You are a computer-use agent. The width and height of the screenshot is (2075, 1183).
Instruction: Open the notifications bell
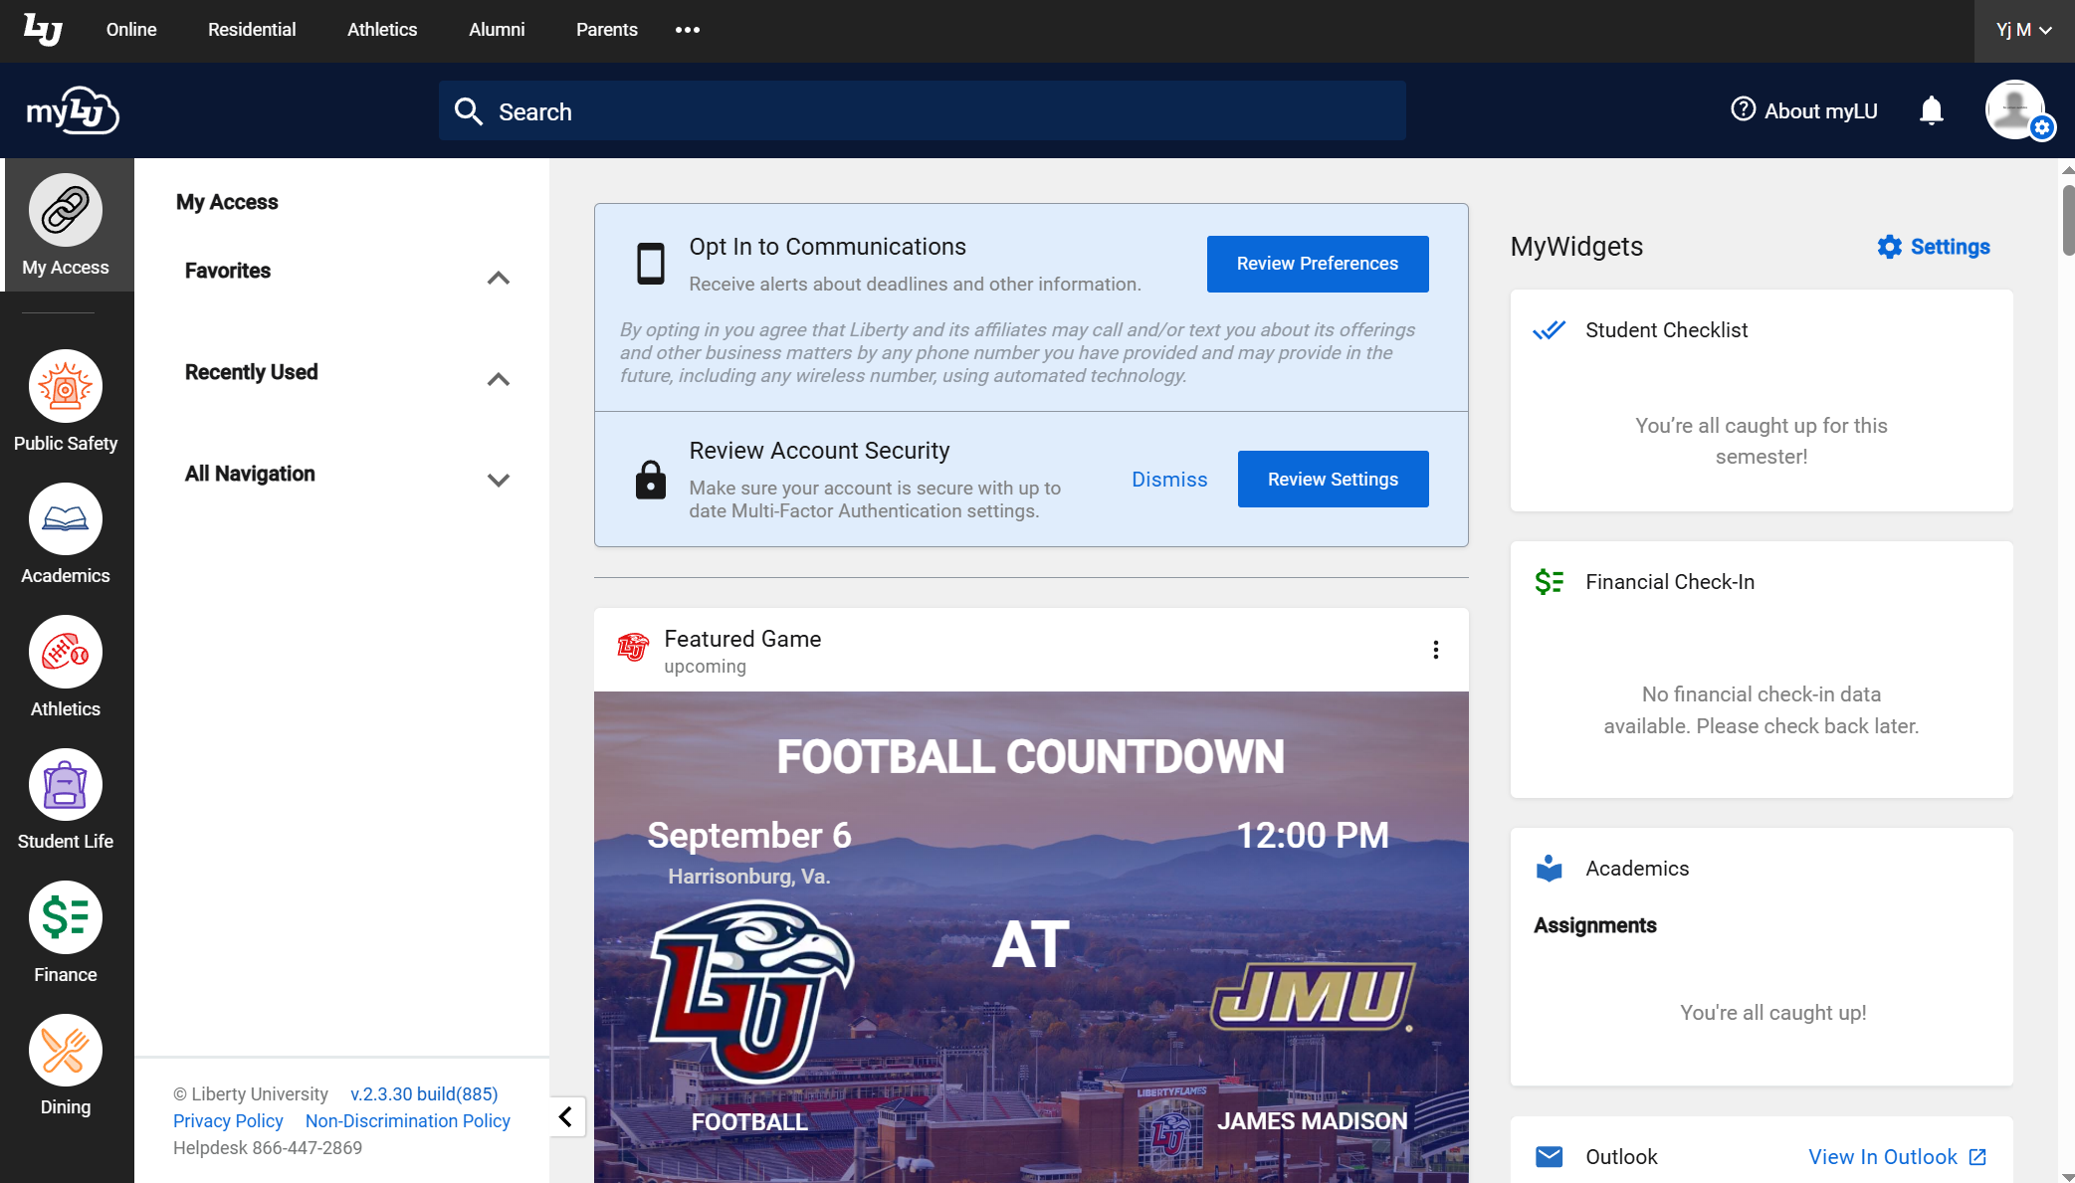(x=1932, y=110)
